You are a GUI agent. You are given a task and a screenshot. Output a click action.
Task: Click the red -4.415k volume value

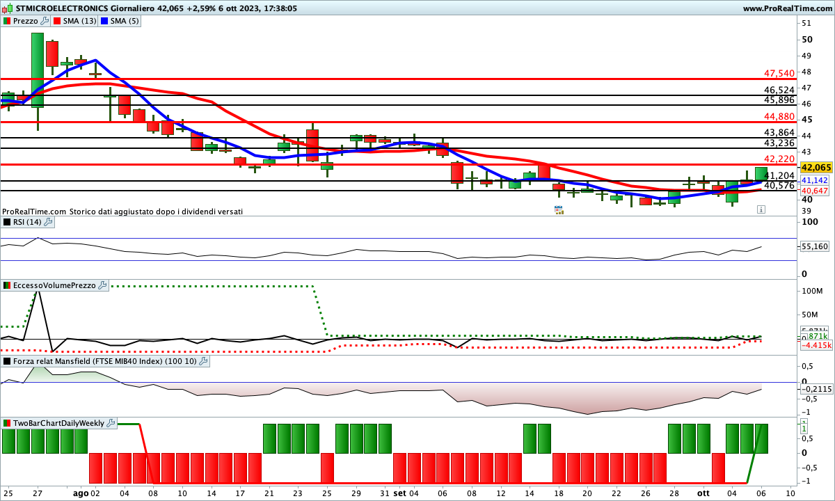pyautogui.click(x=817, y=344)
